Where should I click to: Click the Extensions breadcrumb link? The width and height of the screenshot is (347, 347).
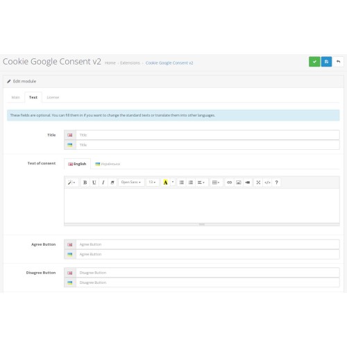(x=130, y=63)
